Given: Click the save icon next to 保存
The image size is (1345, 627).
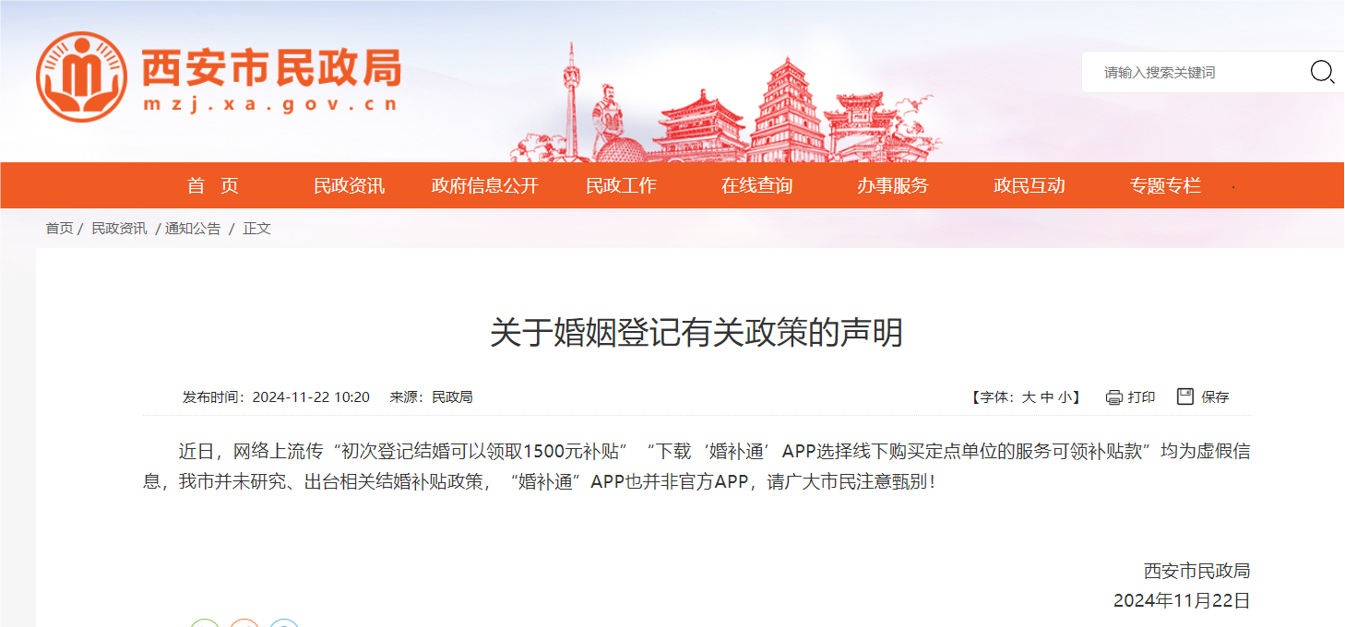Looking at the screenshot, I should [x=1185, y=396].
